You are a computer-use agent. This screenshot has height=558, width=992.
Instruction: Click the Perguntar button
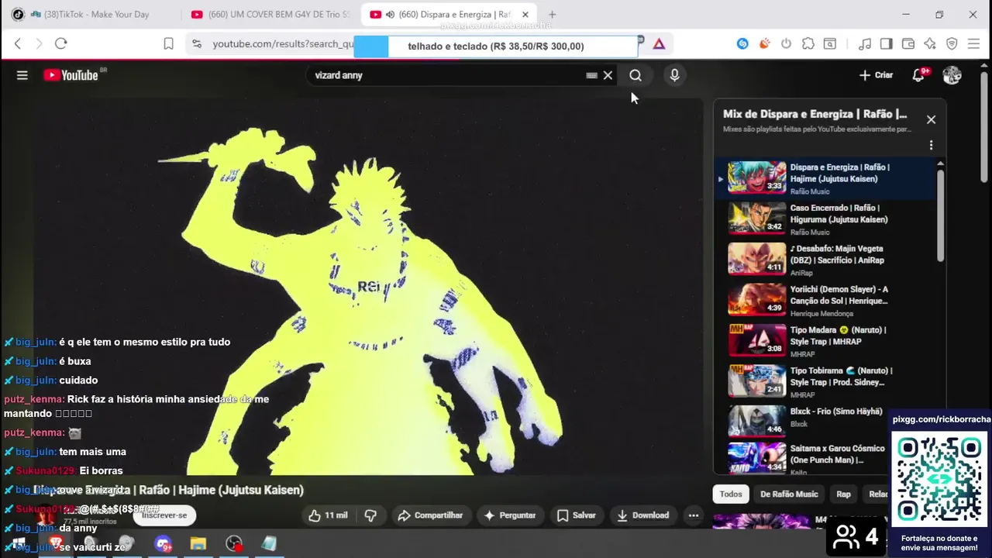[510, 515]
